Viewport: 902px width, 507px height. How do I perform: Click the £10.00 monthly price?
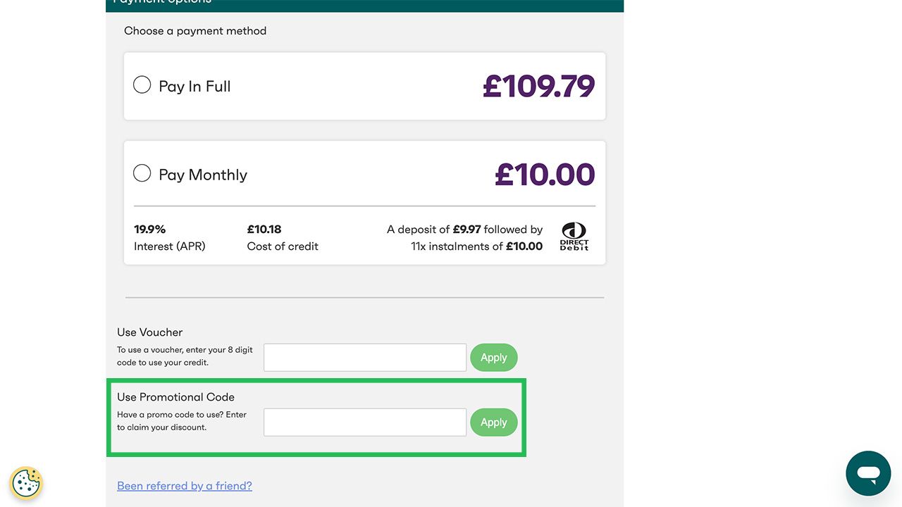pyautogui.click(x=545, y=175)
